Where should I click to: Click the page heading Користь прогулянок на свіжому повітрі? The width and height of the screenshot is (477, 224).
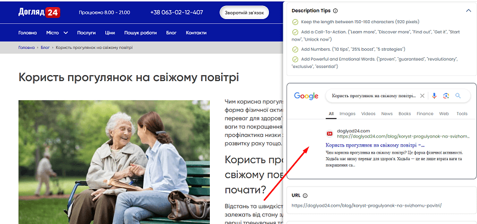tap(129, 77)
